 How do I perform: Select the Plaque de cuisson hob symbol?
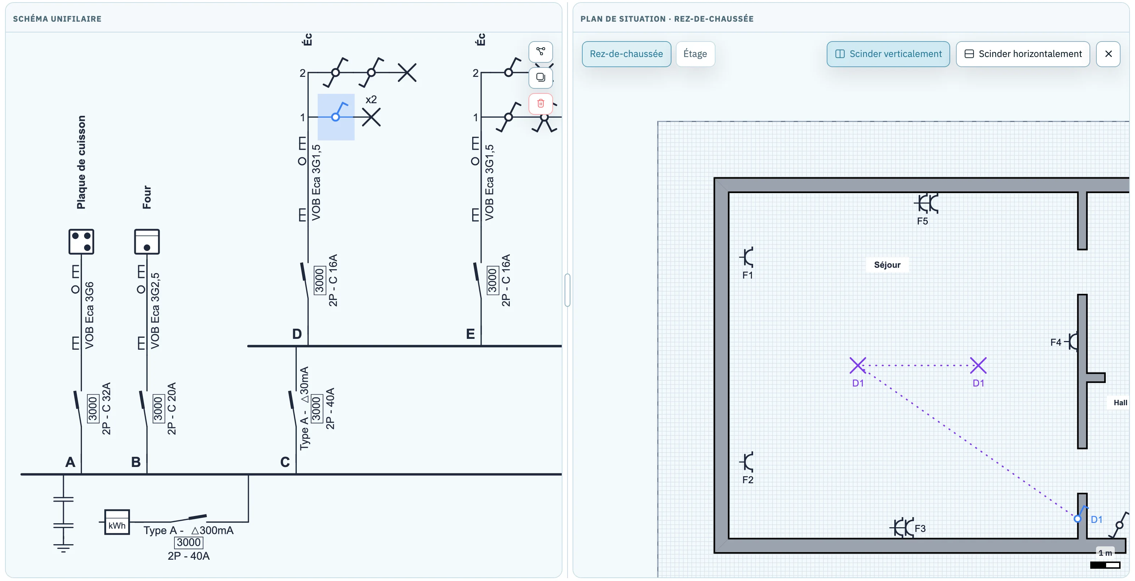(x=81, y=241)
